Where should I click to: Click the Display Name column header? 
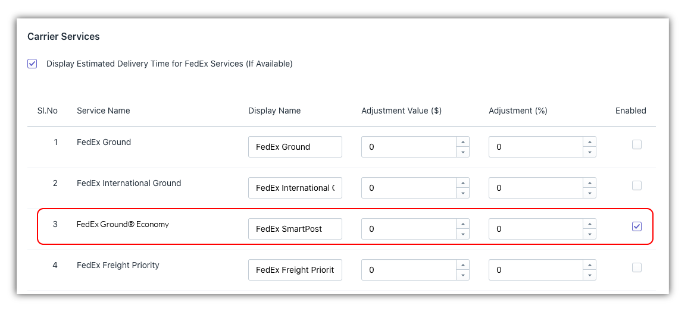click(274, 111)
